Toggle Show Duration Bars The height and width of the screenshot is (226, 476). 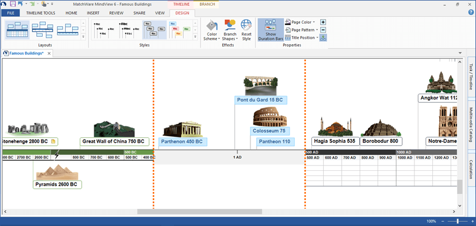tap(271, 30)
